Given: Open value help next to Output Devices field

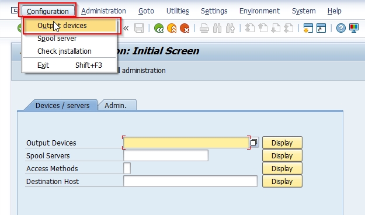Looking at the screenshot, I should pos(253,143).
